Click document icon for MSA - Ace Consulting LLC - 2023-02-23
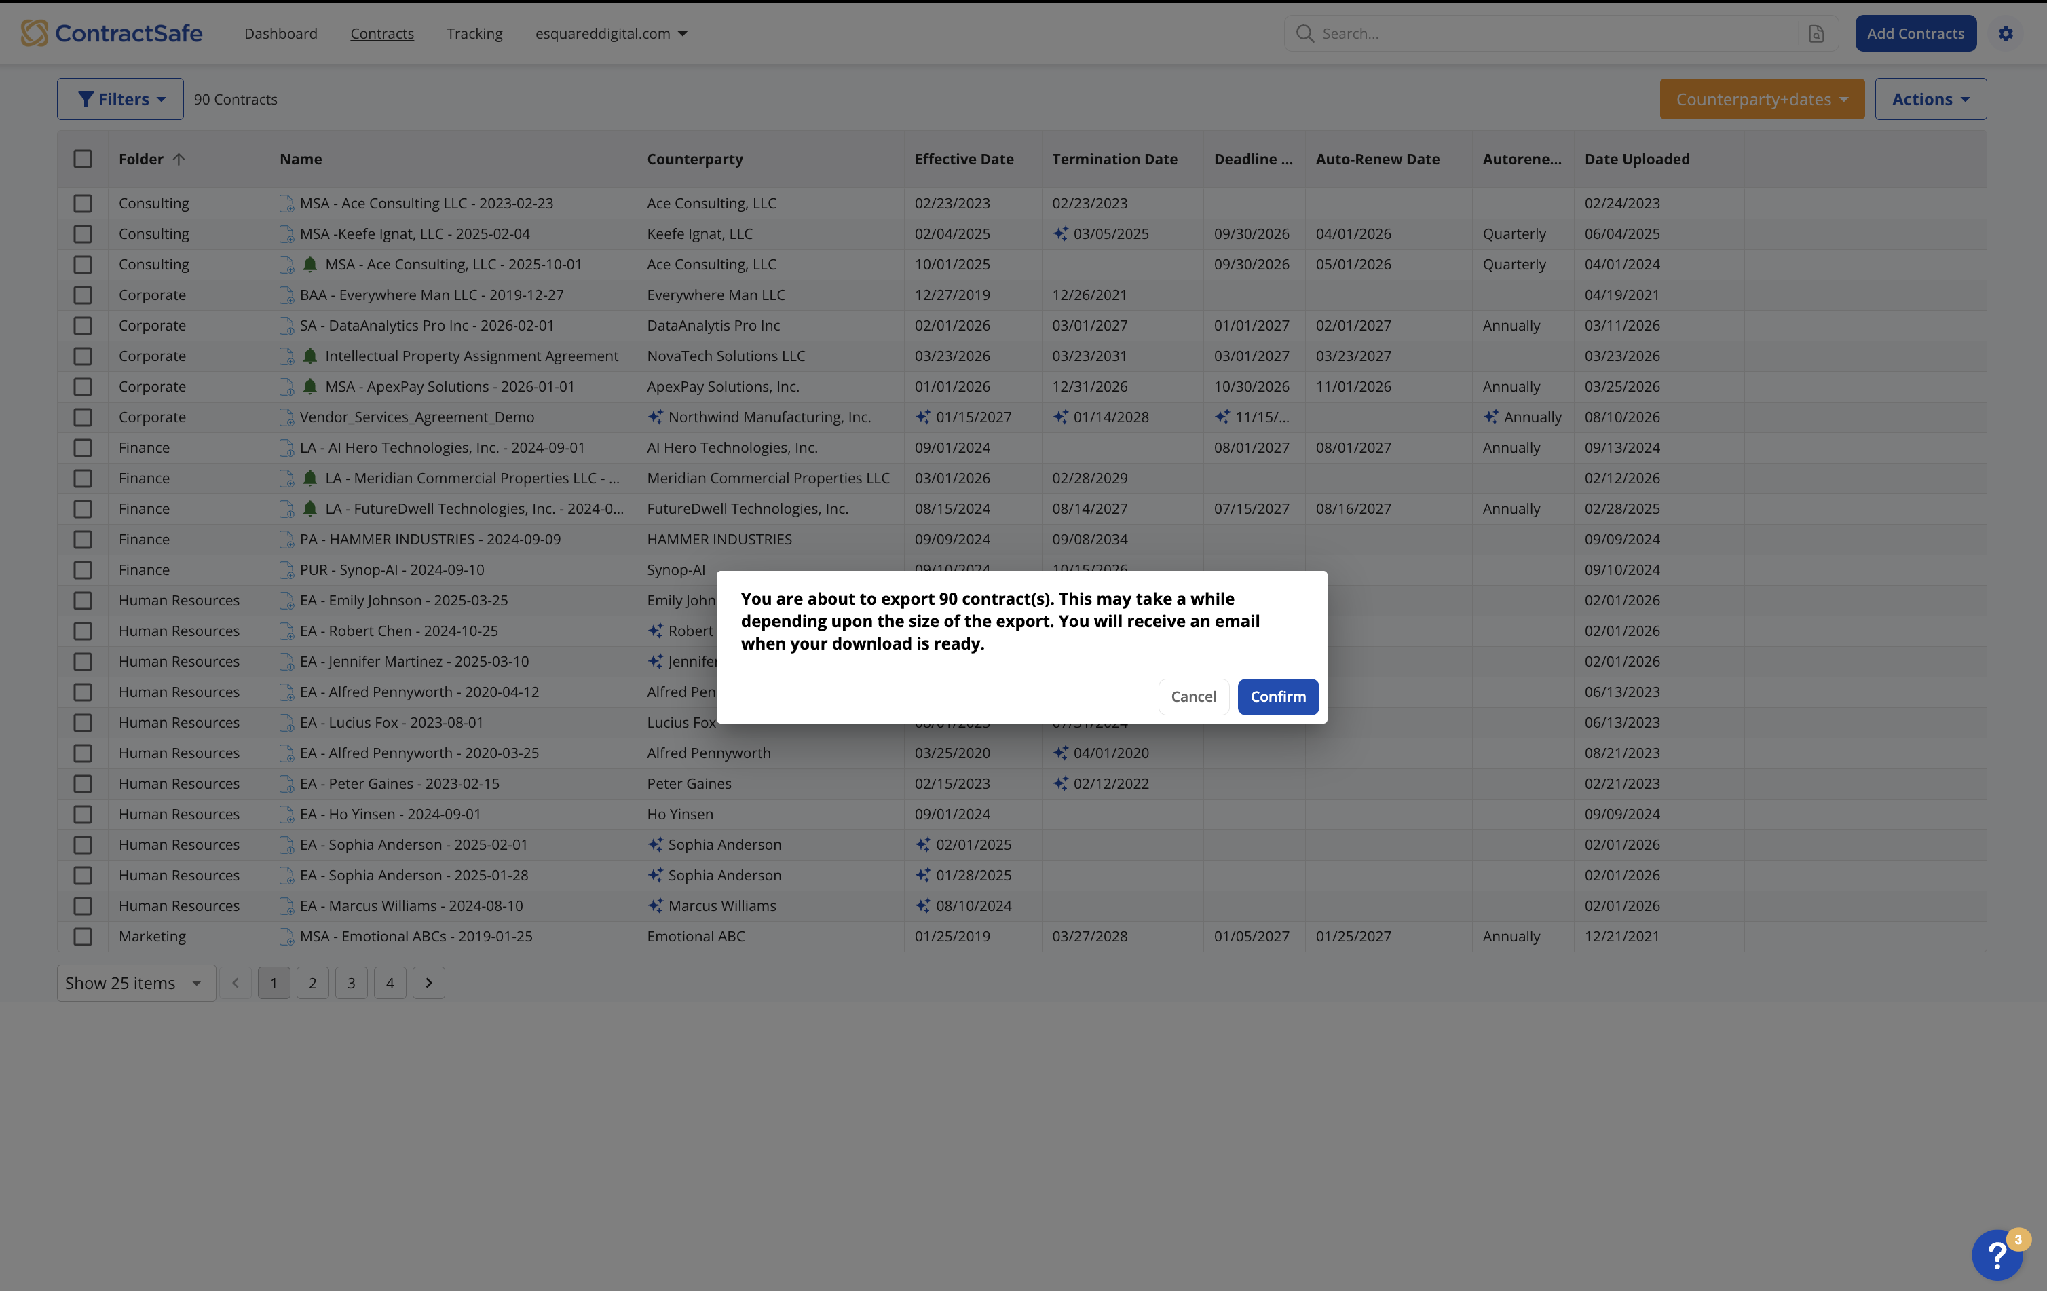The image size is (2047, 1291). pos(286,204)
